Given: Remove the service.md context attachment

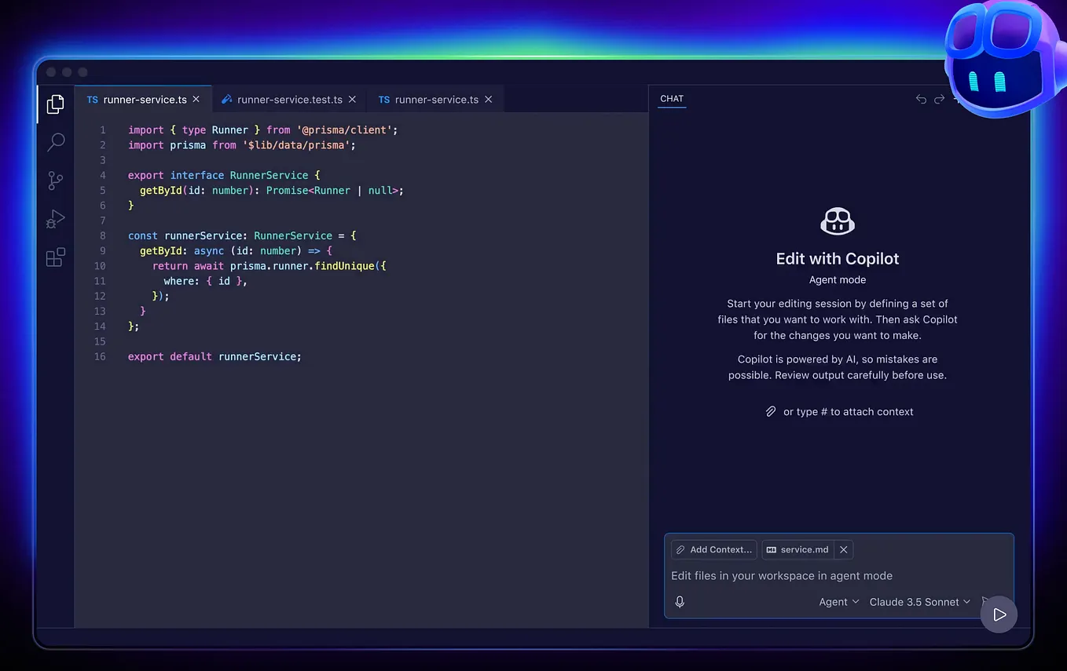Looking at the screenshot, I should (843, 549).
